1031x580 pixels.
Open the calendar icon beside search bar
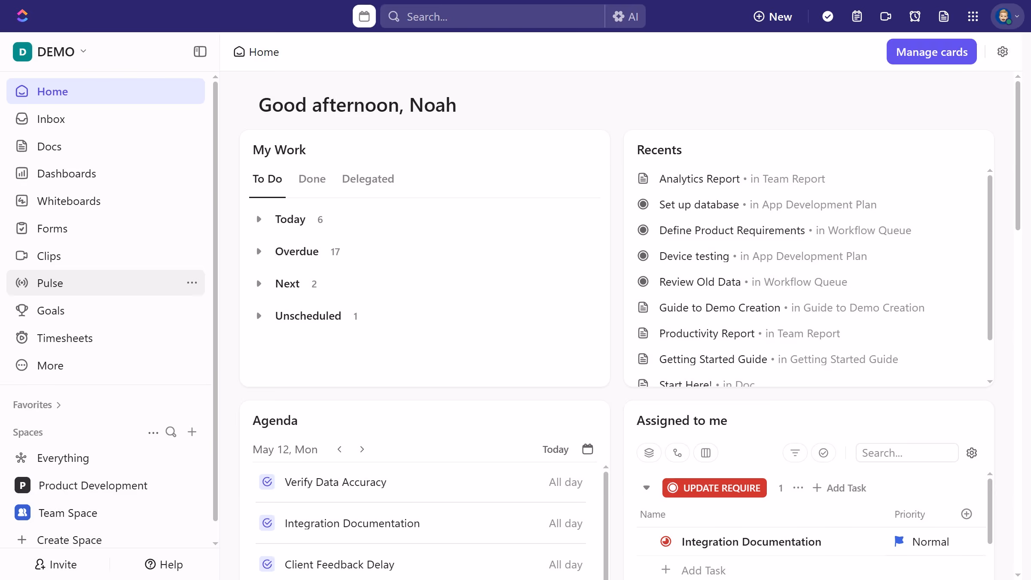pyautogui.click(x=364, y=16)
